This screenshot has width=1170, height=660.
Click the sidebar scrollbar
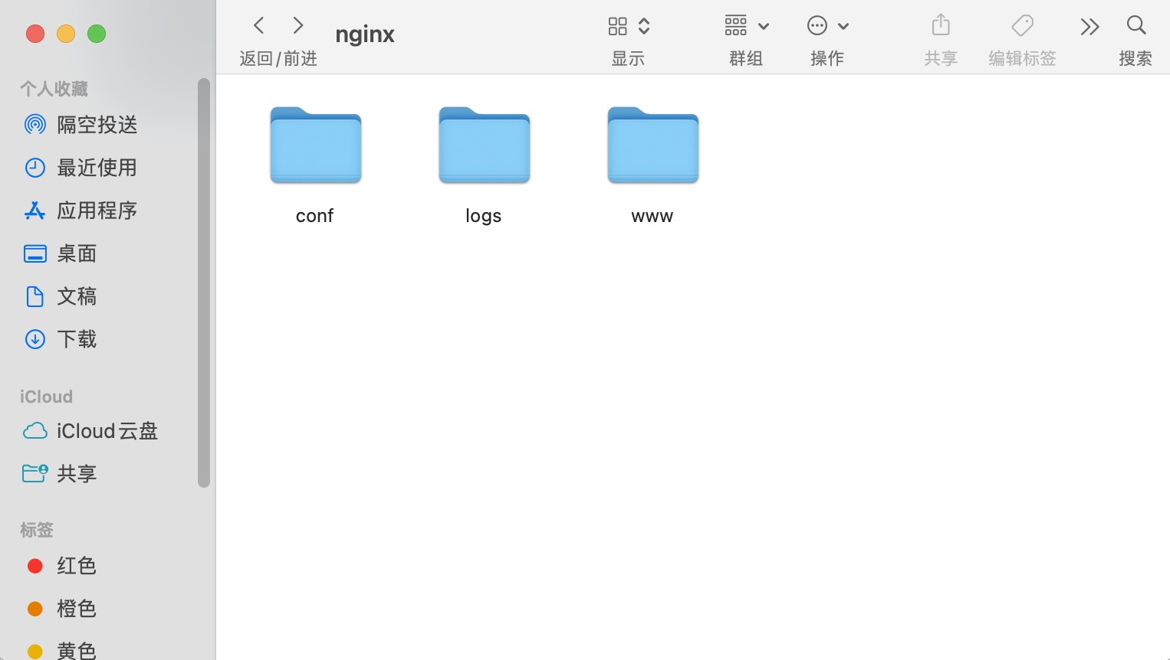tap(203, 283)
